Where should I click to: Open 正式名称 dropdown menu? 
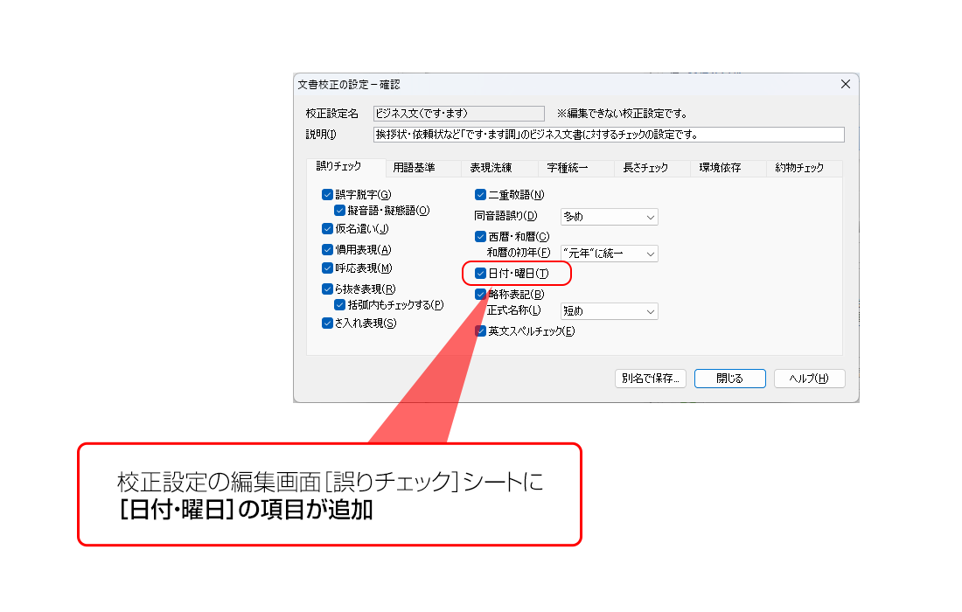(609, 311)
